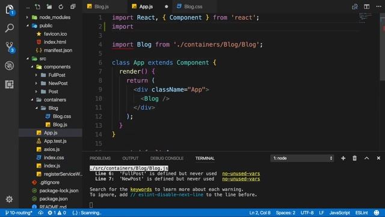The height and width of the screenshot is (217, 385).
Task: Expand the FullPost folder
Action: click(51, 75)
